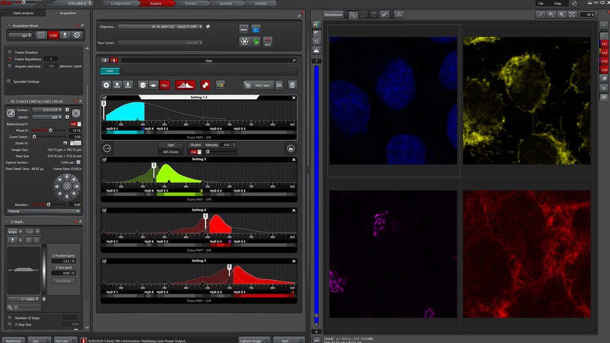The height and width of the screenshot is (343, 610).
Task: Select the Frame Duration radio button
Action: pos(9,52)
